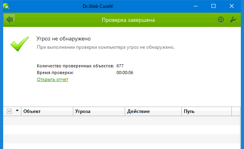Open scan settings with the wrench icon

[233, 20]
